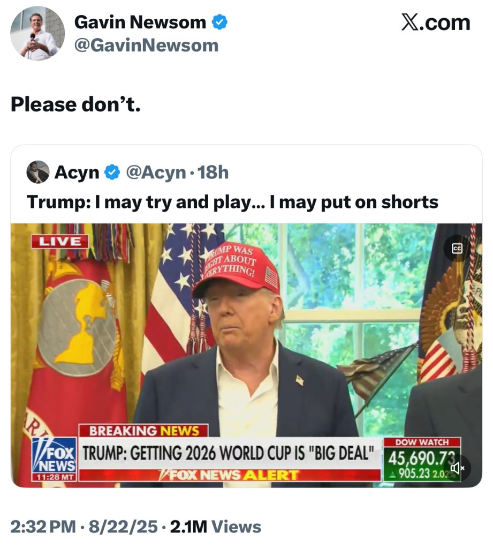Click the Fox News logo in the video

coord(55,459)
